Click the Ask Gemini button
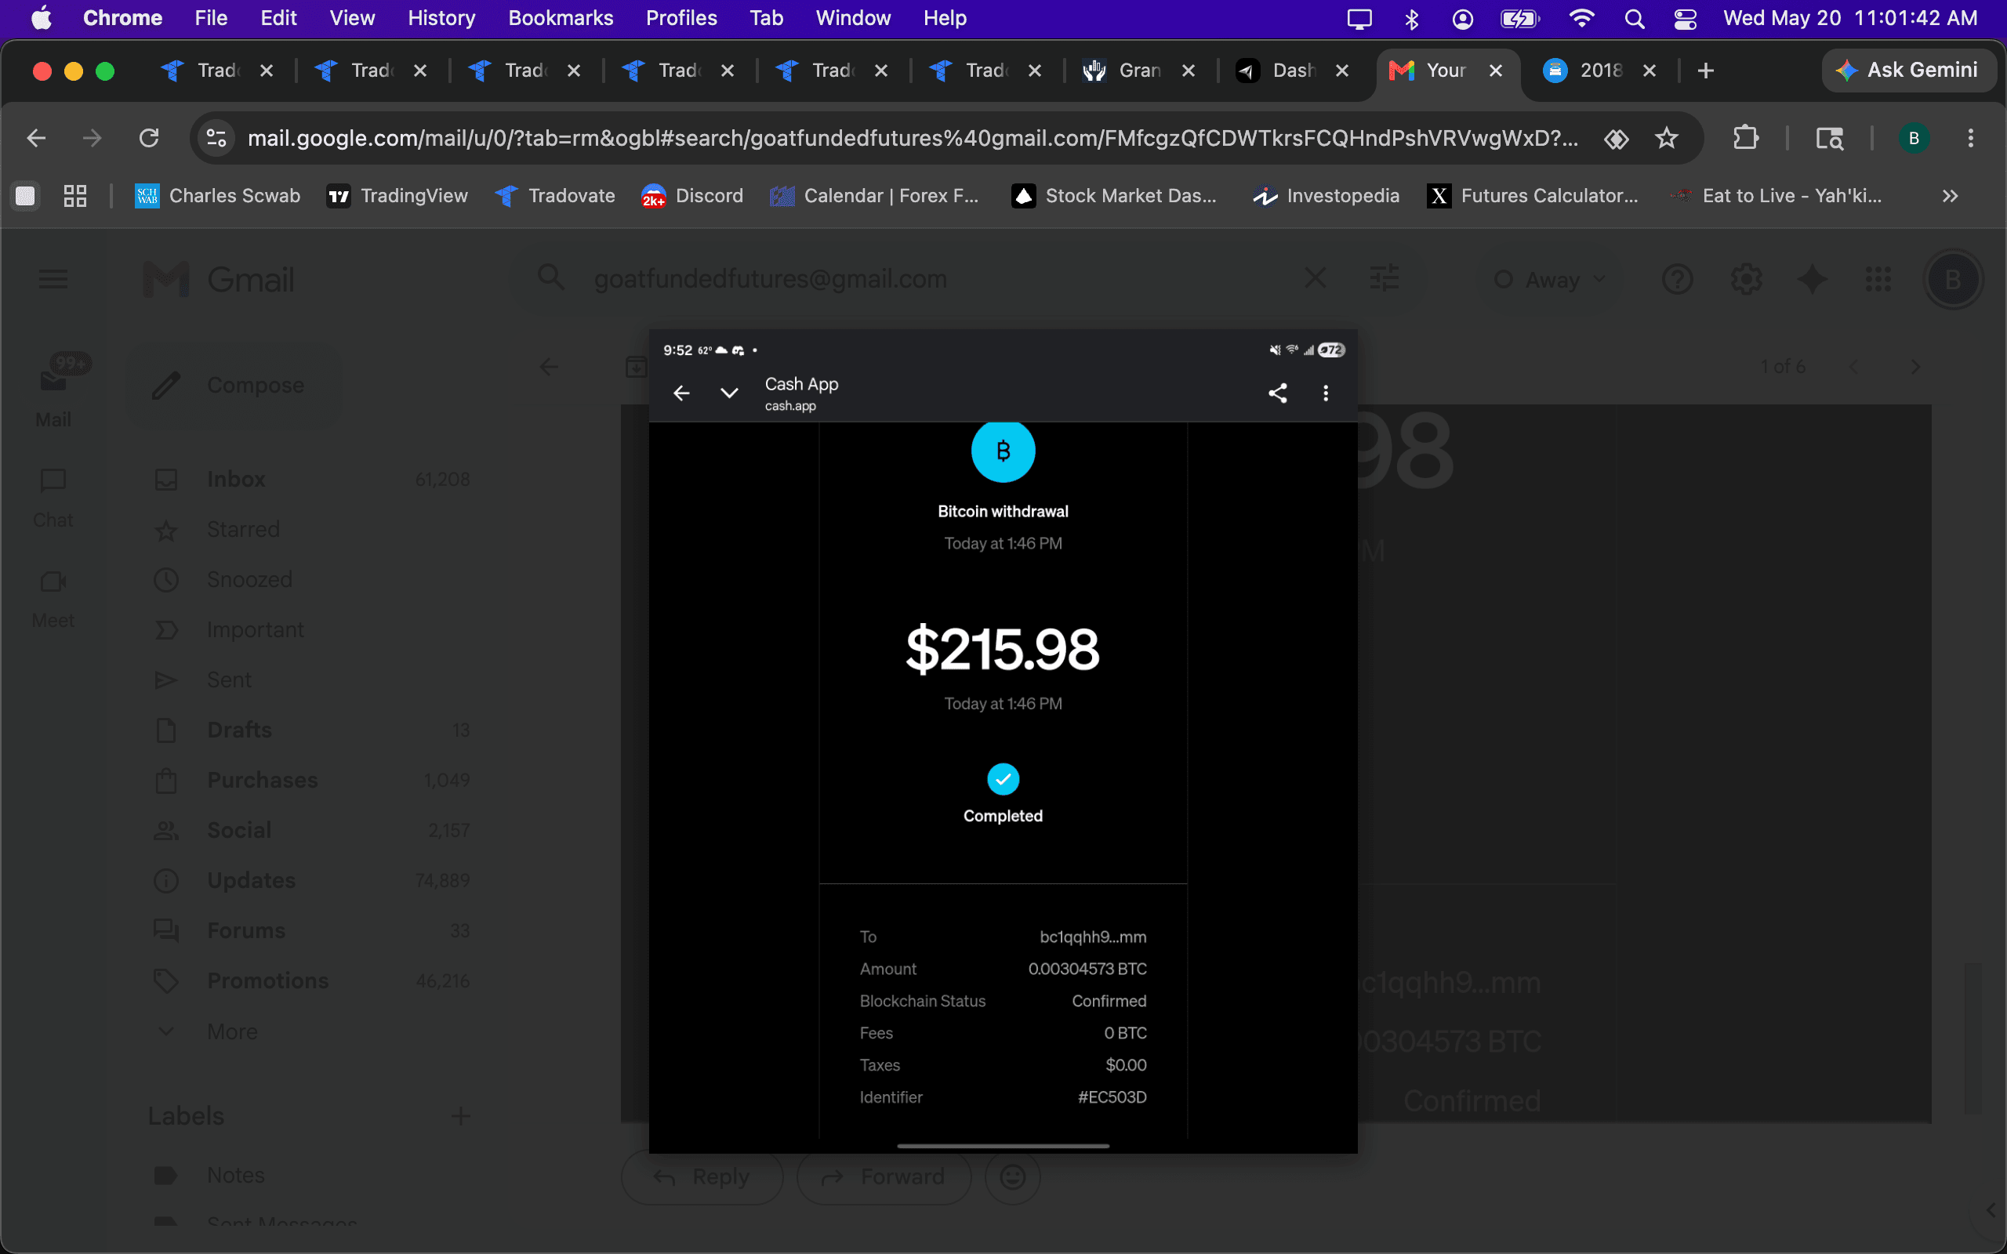This screenshot has width=2007, height=1254. point(1907,71)
